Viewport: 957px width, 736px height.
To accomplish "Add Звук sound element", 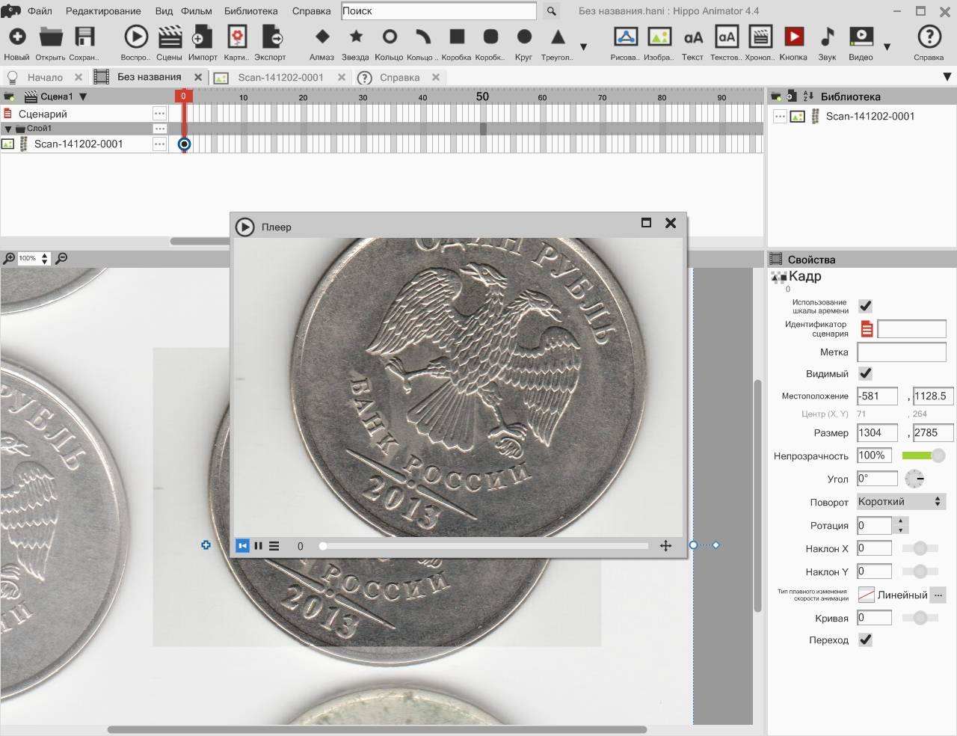I will (x=827, y=37).
